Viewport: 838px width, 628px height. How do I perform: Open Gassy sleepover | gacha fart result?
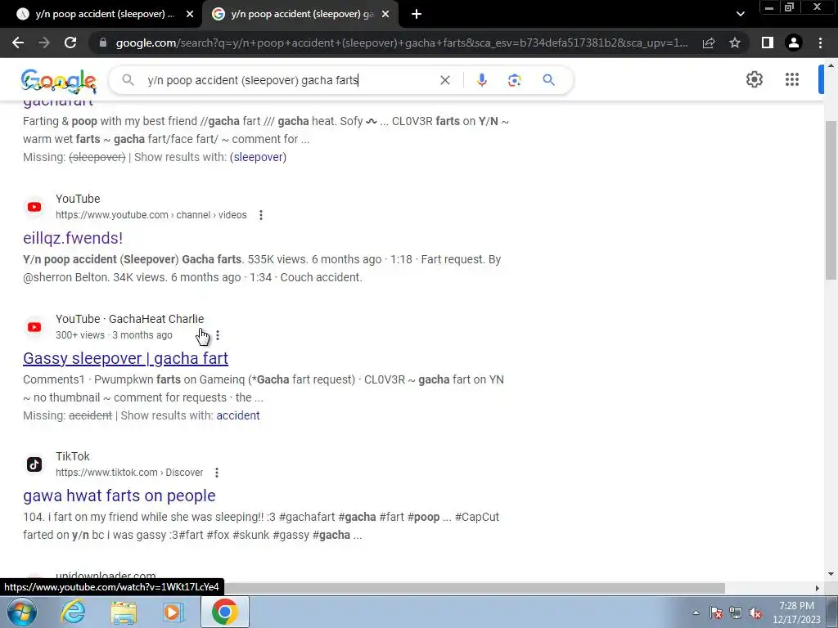click(125, 358)
